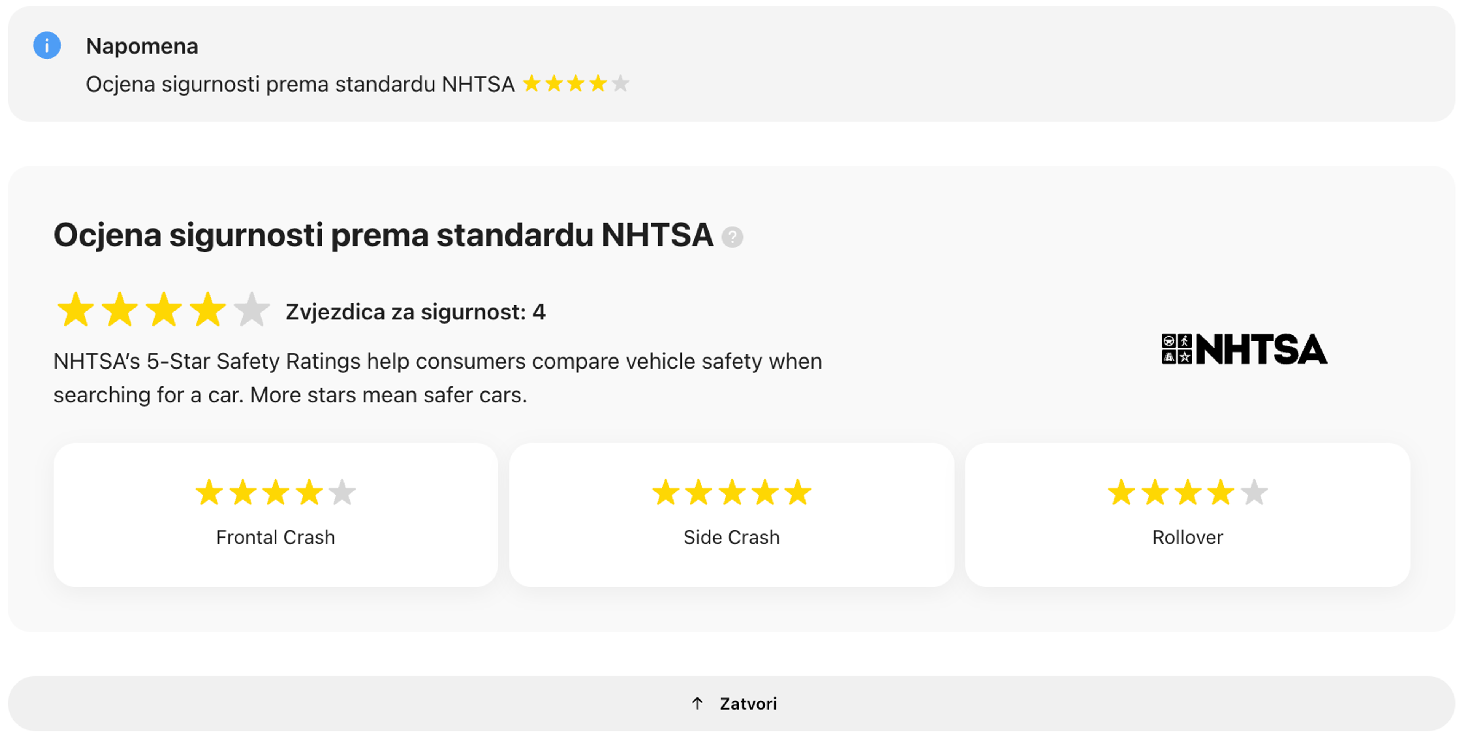
Task: Collapse the section with Zatvori
Action: pos(748,704)
